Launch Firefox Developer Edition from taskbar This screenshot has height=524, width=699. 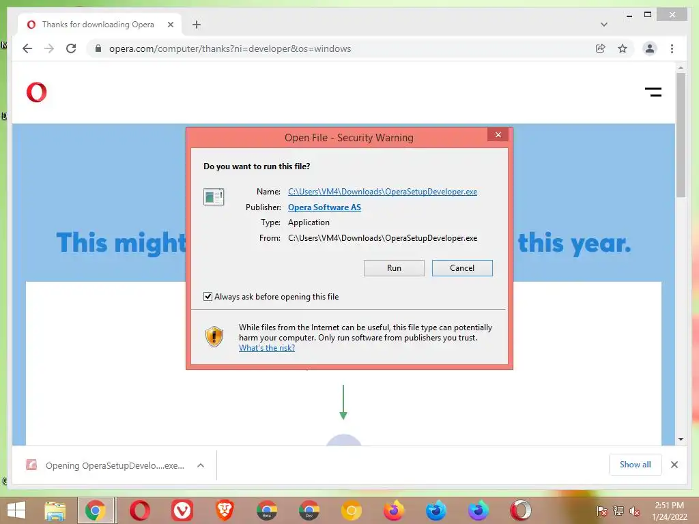[436, 510]
